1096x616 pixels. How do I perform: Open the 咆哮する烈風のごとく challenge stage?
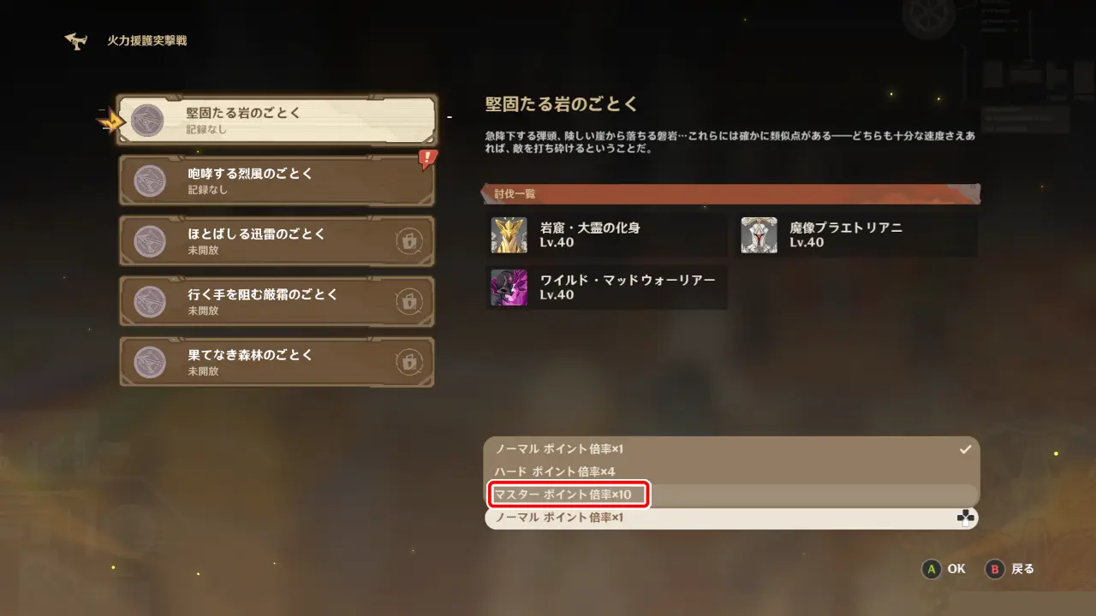coord(277,181)
